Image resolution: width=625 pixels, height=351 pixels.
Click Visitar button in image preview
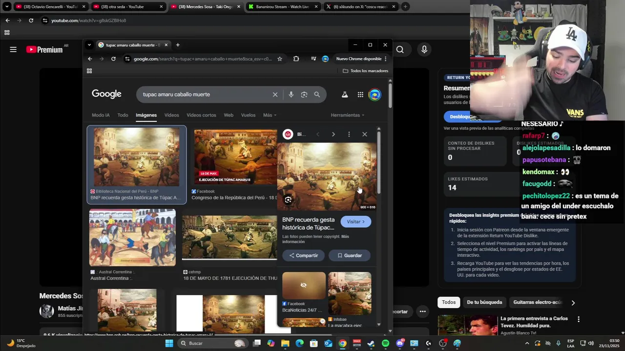pyautogui.click(x=356, y=222)
